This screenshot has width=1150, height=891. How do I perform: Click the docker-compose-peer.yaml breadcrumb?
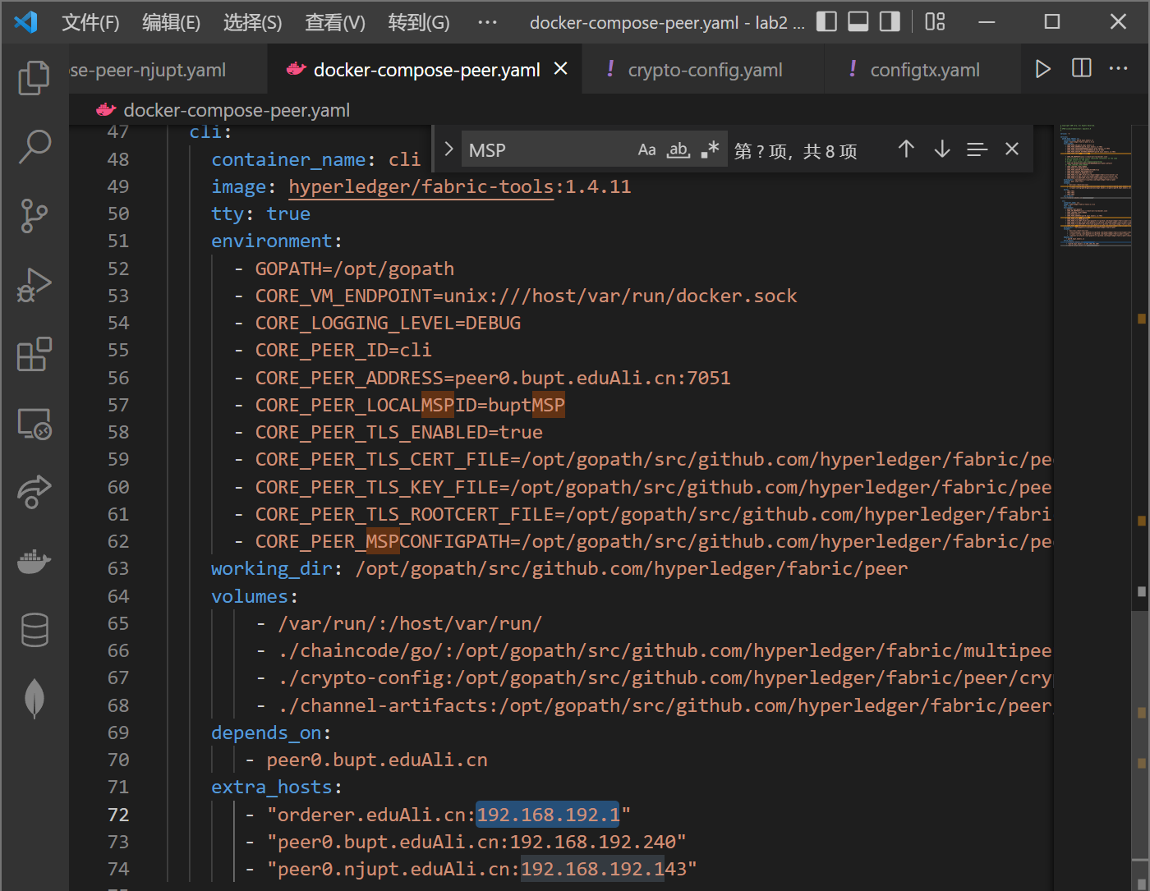click(x=236, y=110)
